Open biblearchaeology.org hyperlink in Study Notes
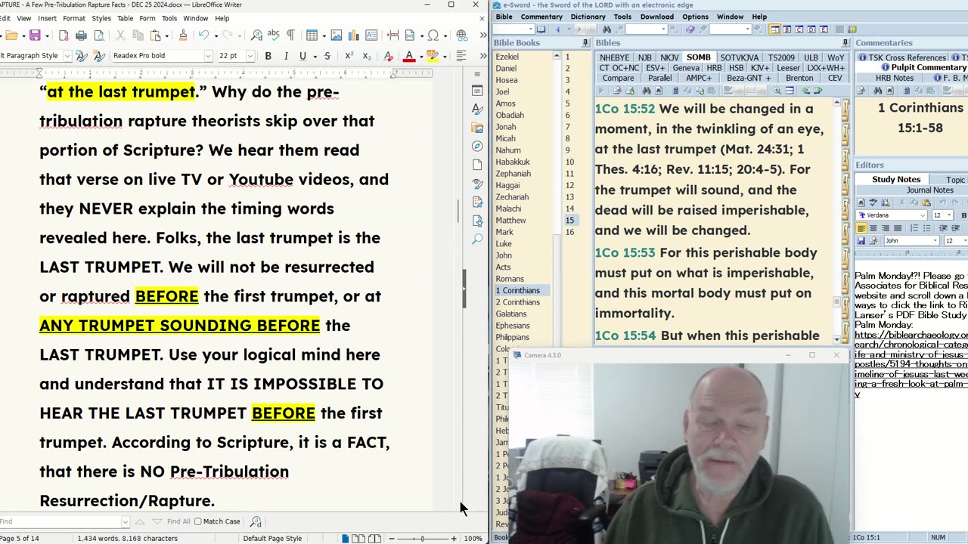The width and height of the screenshot is (968, 544). click(x=911, y=364)
